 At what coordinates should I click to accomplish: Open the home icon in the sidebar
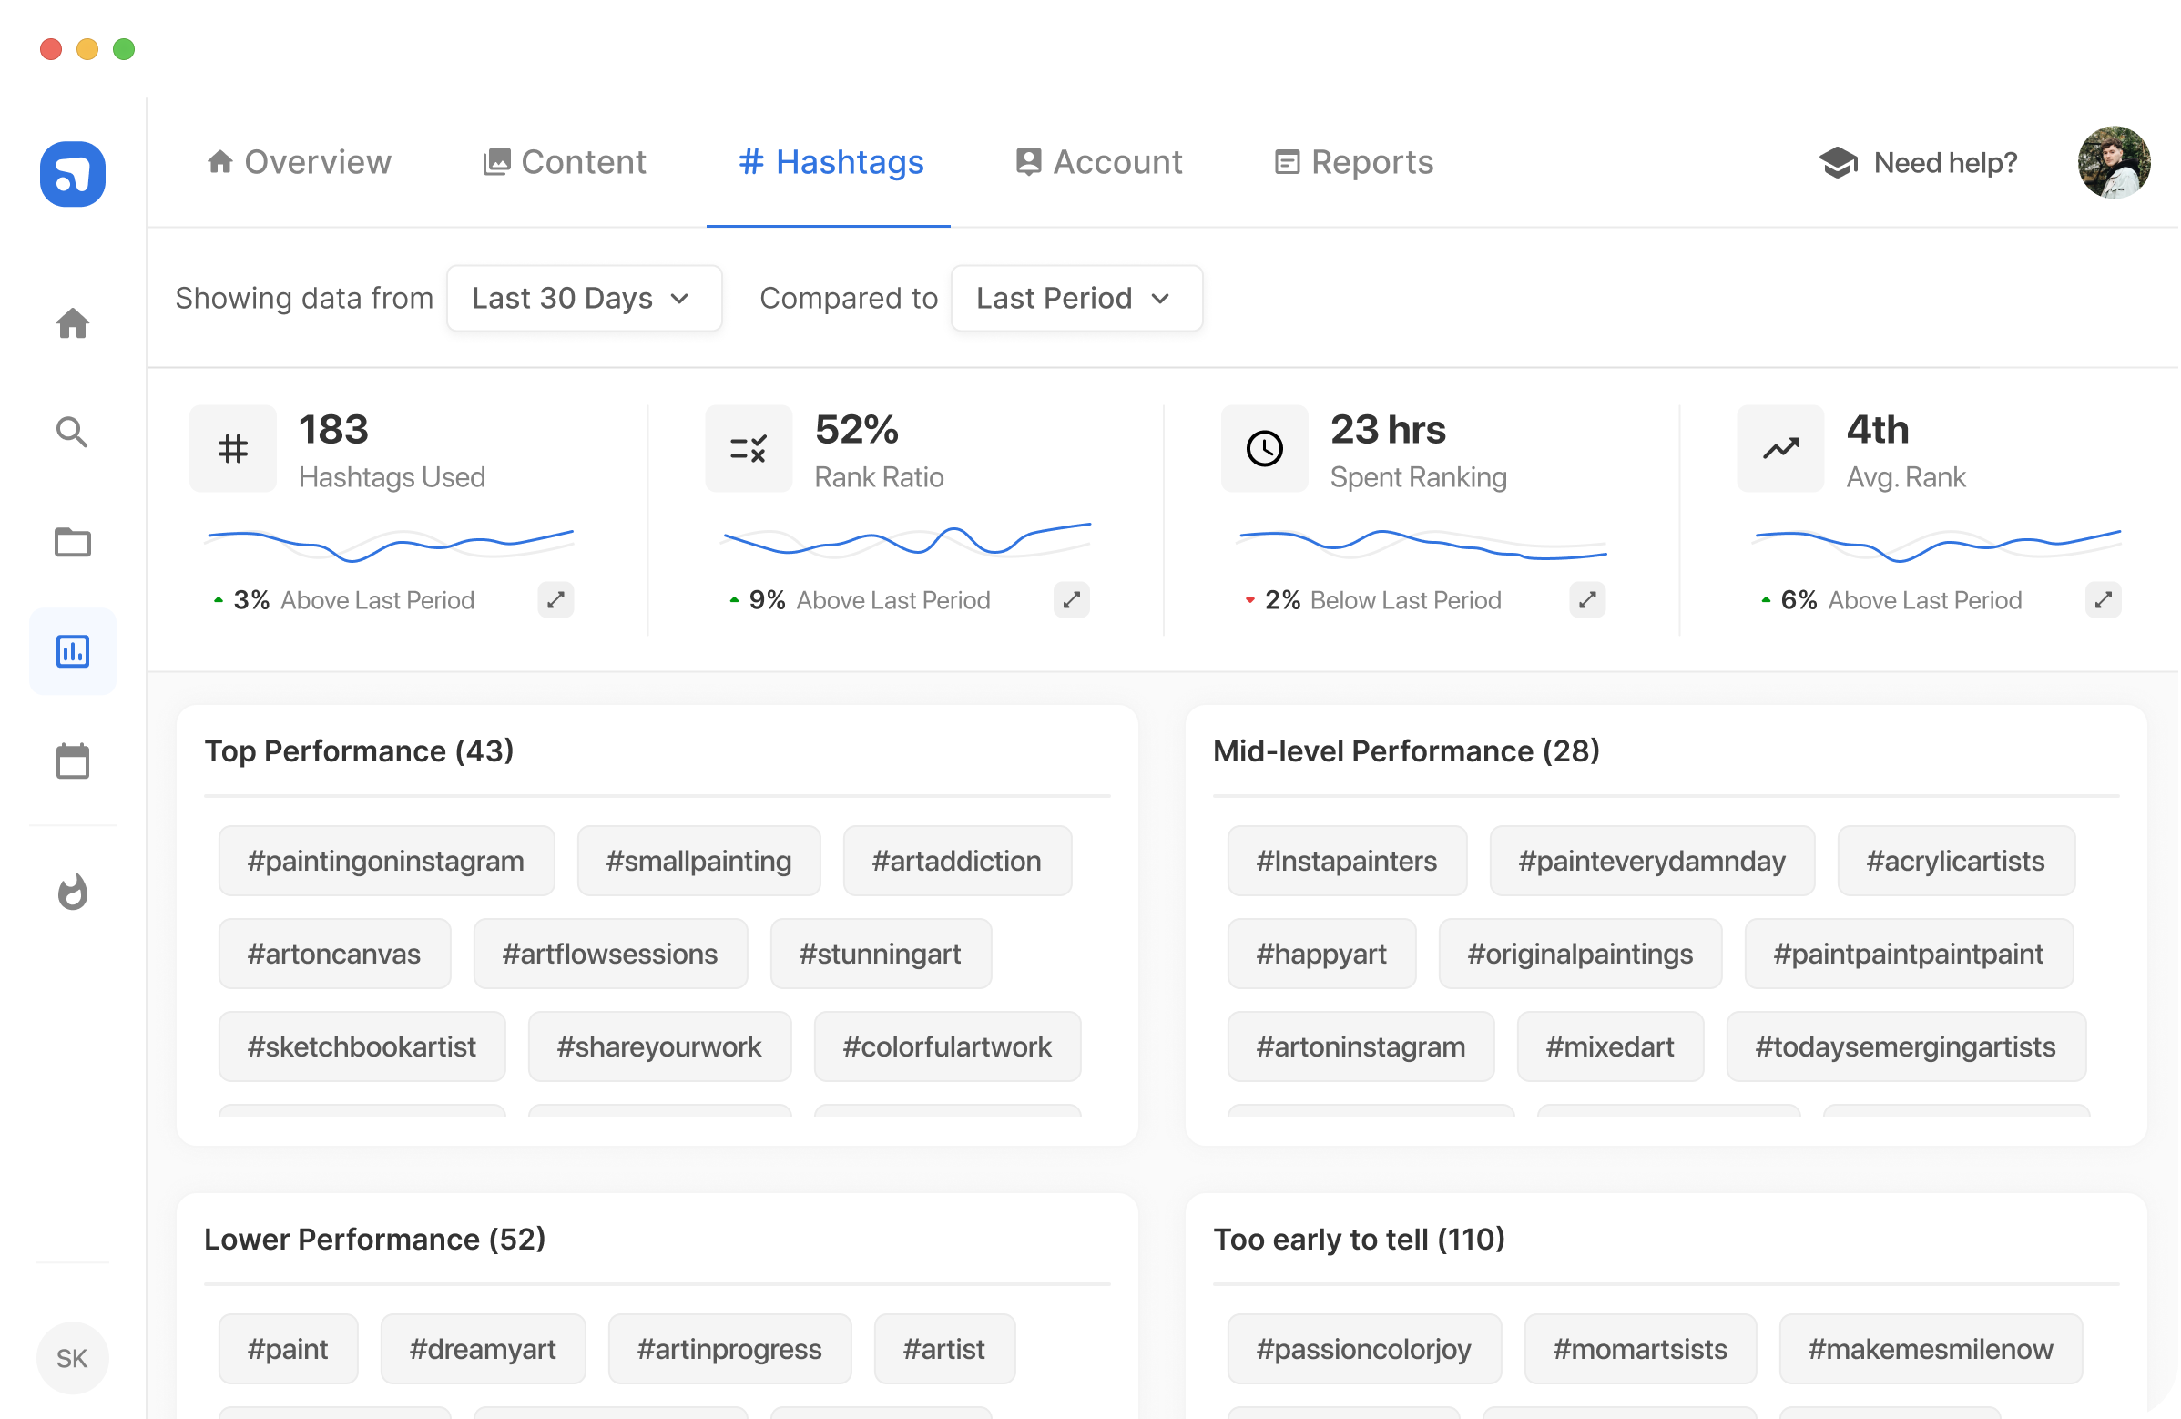click(72, 322)
